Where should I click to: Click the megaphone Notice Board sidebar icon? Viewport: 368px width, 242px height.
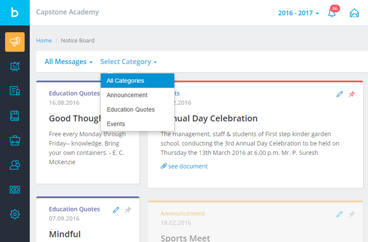[15, 42]
